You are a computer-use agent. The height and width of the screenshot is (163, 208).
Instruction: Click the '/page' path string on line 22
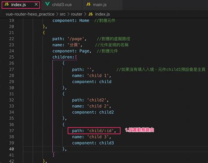pos(76,39)
